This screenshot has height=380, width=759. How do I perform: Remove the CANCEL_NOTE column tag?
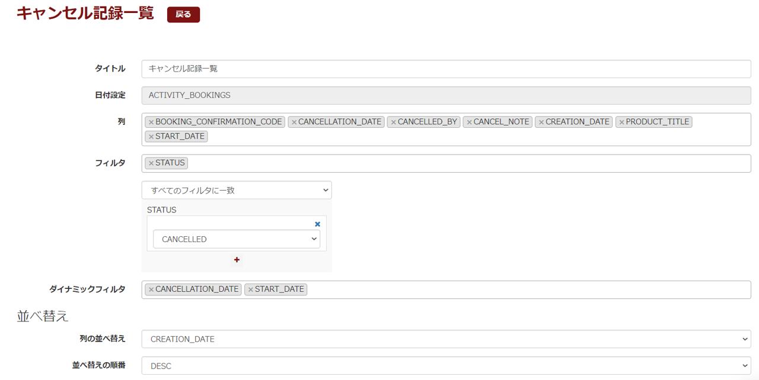tap(469, 122)
